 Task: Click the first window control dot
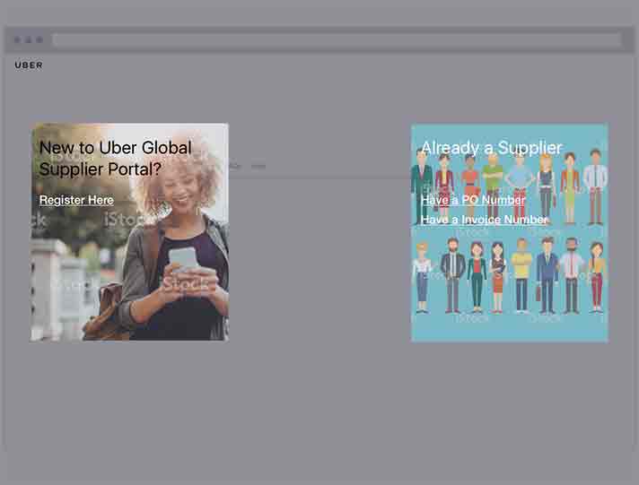tap(18, 40)
